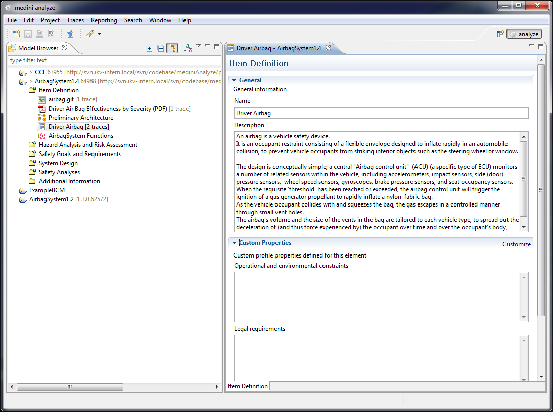Click the Safety Analyses folder icon

[32, 172]
